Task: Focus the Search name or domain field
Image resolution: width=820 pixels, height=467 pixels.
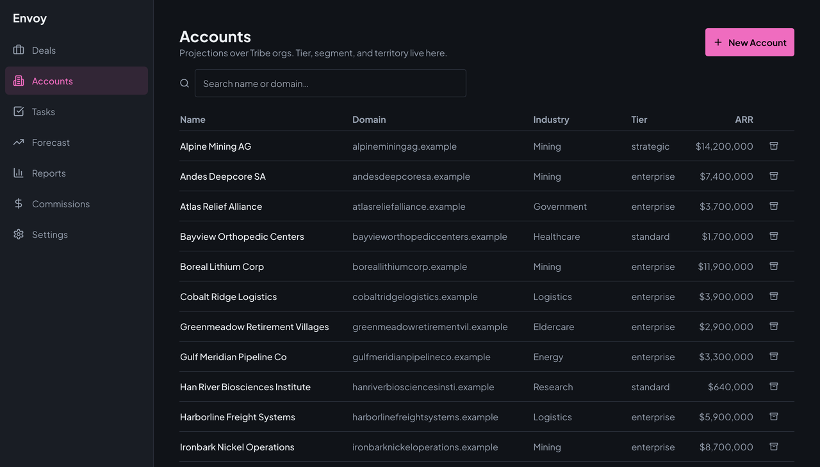Action: coord(330,83)
